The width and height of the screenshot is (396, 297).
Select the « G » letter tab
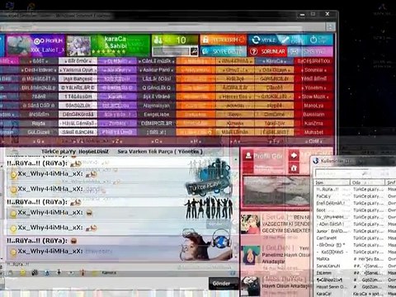[39, 141]
